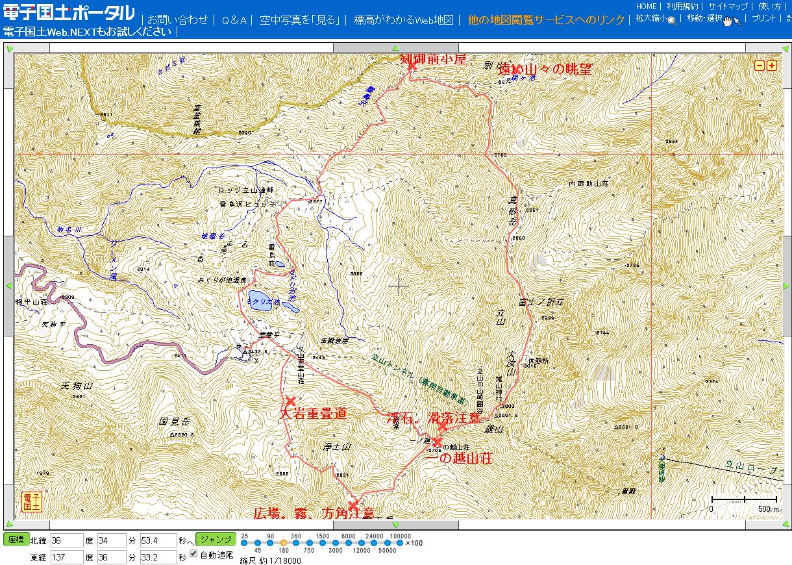
Task: Open 他の地図閲覧サービスへのリンク menu item
Action: pos(546,20)
